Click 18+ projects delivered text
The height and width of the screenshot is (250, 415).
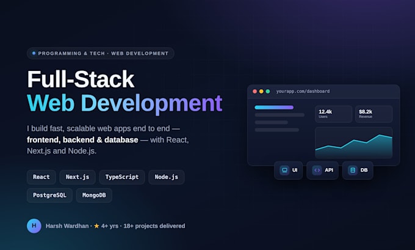coord(154,226)
